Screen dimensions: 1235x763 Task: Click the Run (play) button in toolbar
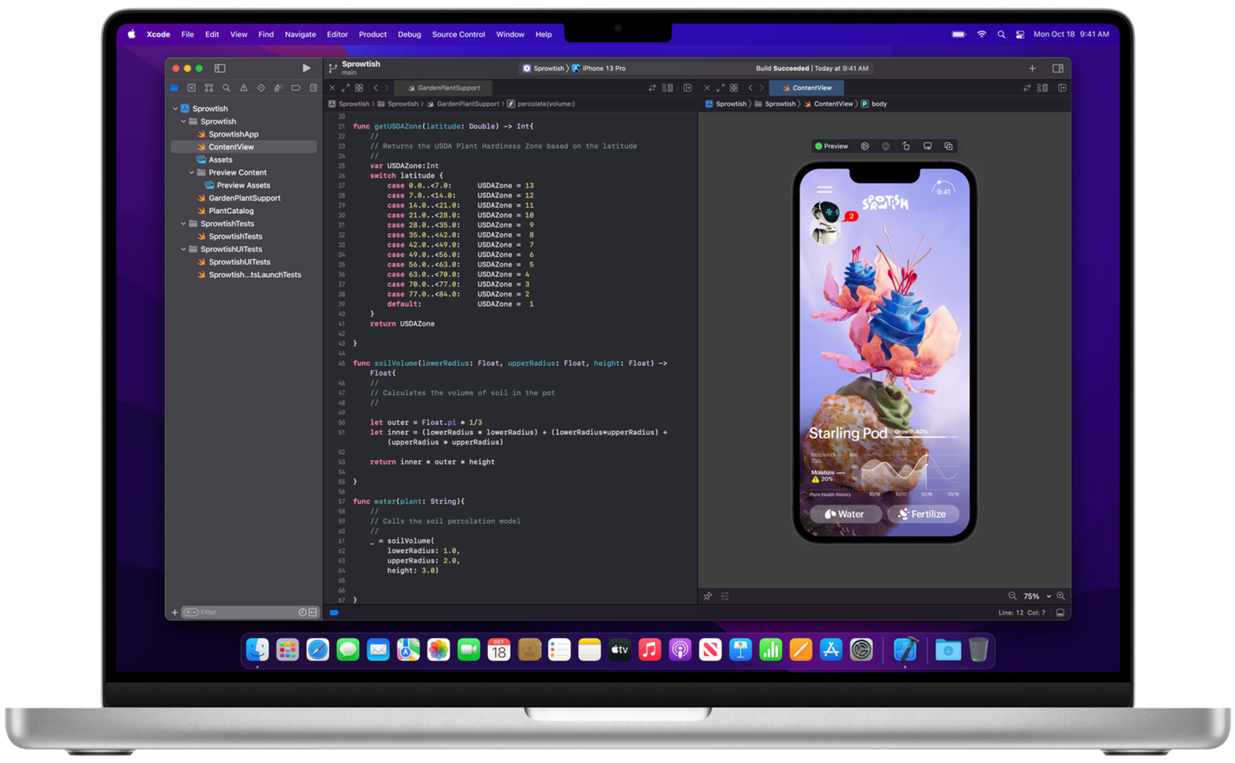pos(306,68)
